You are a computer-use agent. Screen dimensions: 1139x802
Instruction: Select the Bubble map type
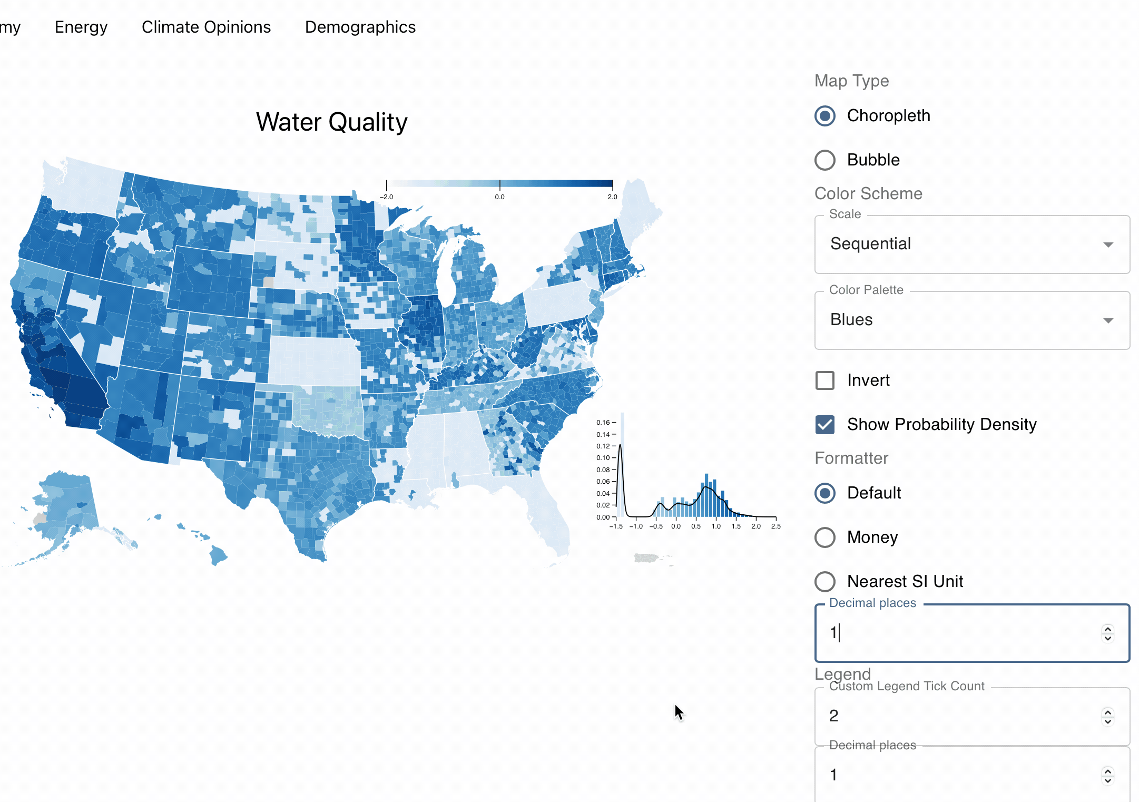pos(824,160)
